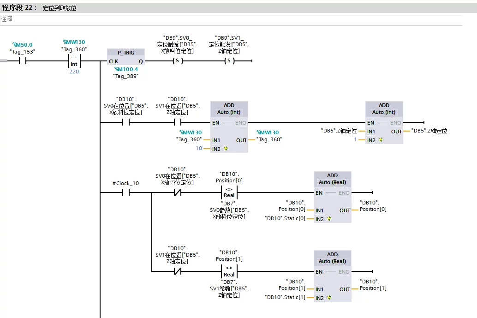Add input via star on Z轴定位 ADD IN2
Viewport: 477px width, 318px height.
[x=381, y=140]
